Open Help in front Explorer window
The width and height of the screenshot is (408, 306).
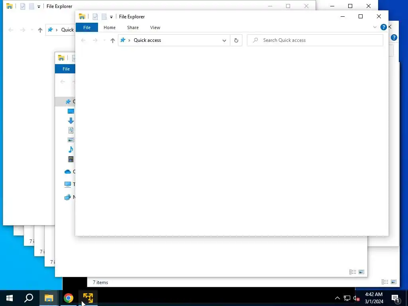pos(383,27)
